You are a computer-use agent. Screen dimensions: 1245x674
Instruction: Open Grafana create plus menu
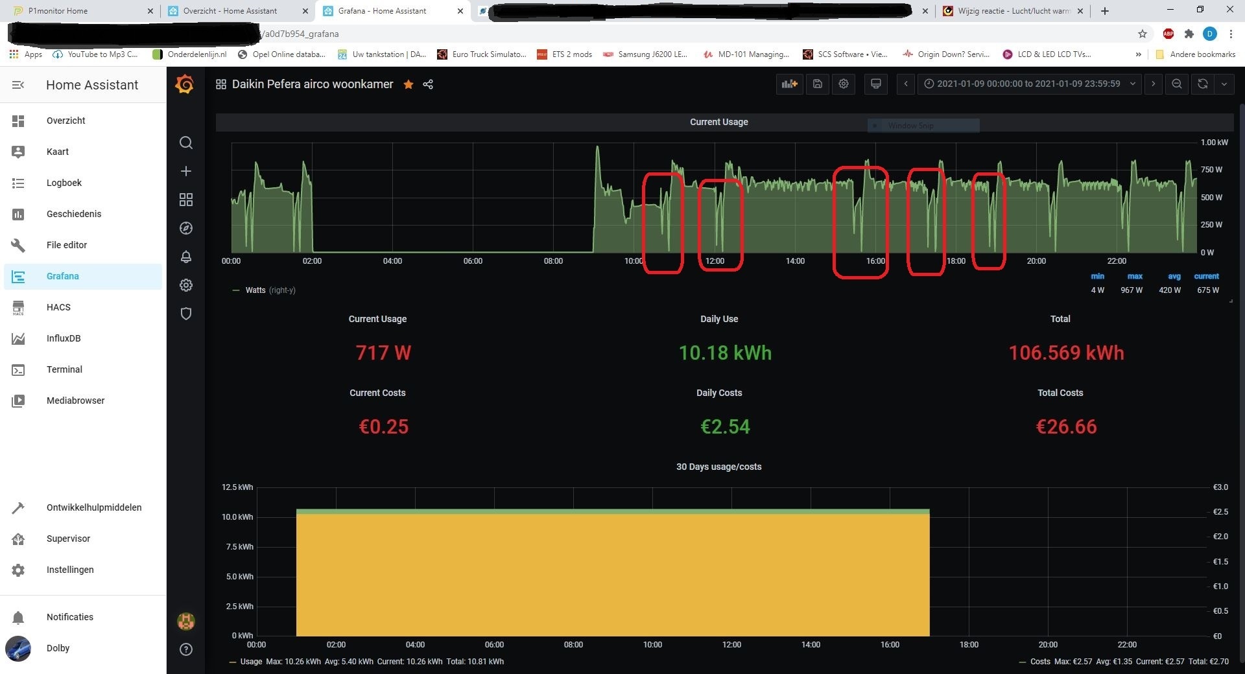[186, 171]
